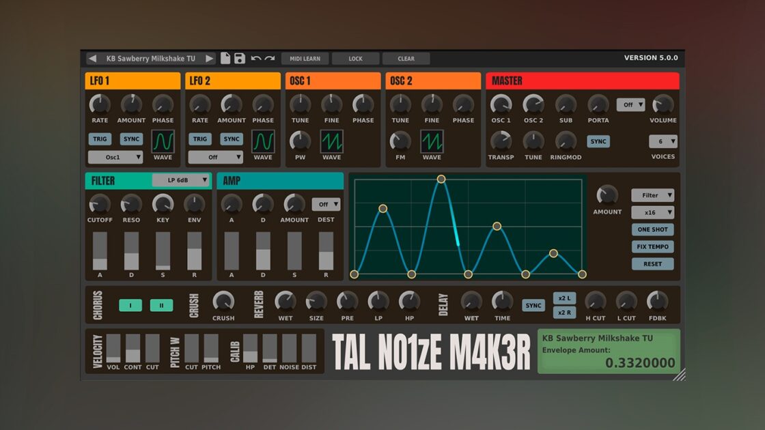Click the LOCK button

pyautogui.click(x=356, y=59)
